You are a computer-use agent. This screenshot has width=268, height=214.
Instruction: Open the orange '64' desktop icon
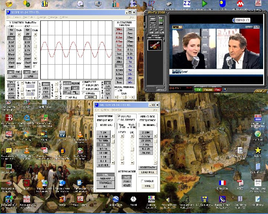pyautogui.click(x=80, y=199)
